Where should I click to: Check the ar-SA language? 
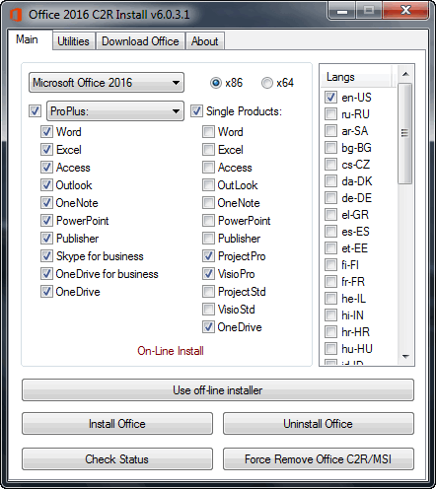(330, 131)
